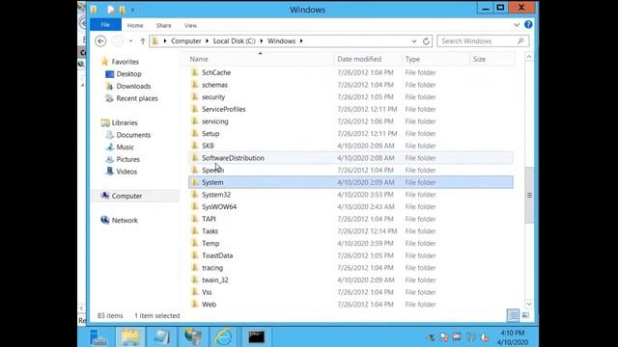
Task: Expand Windows breadcrumb arrow
Action: (301, 40)
